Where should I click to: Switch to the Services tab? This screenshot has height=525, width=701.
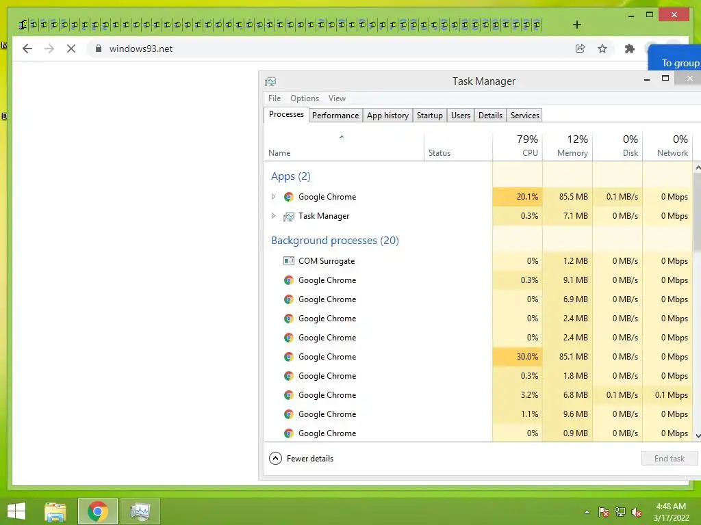tap(525, 115)
